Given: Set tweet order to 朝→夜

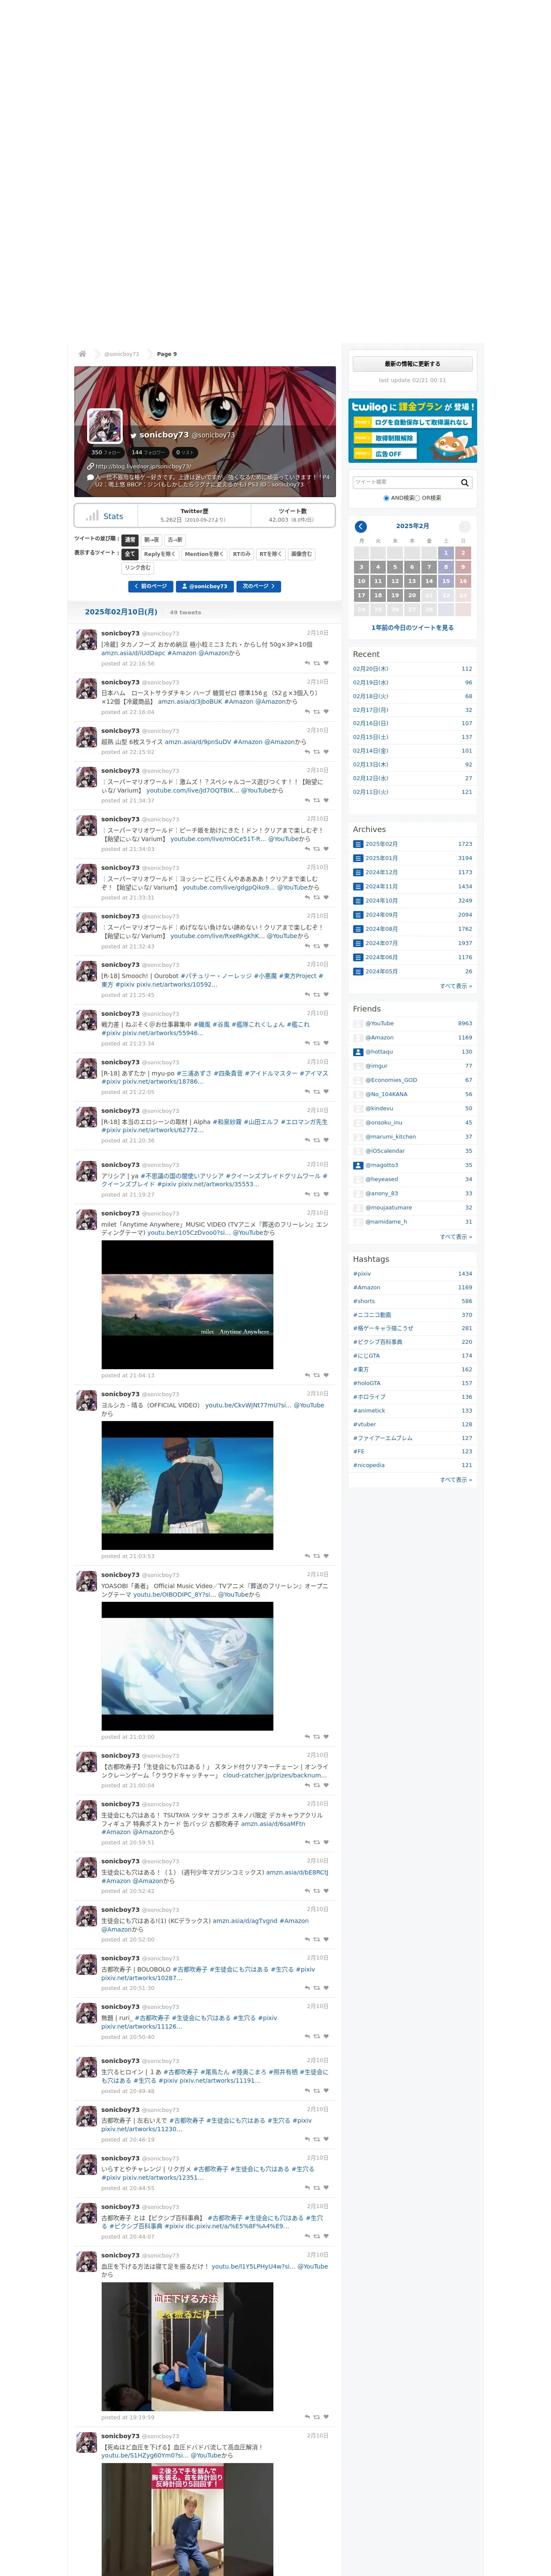Looking at the screenshot, I should point(152,540).
